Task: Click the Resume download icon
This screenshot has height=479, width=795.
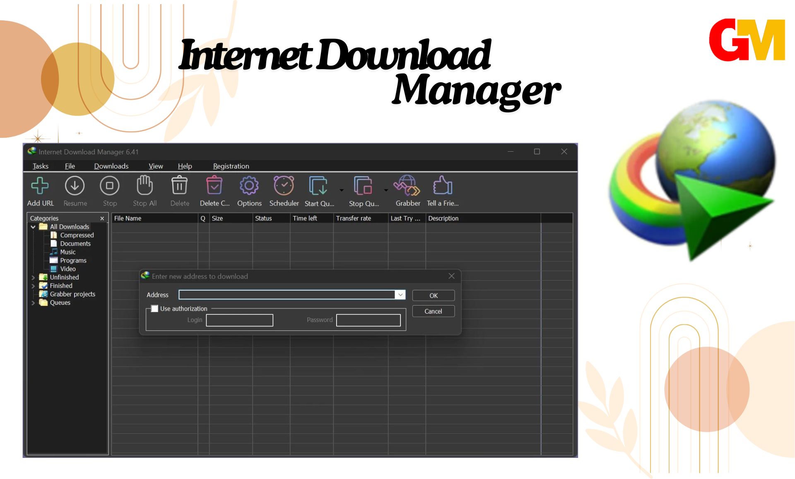Action: coord(75,186)
